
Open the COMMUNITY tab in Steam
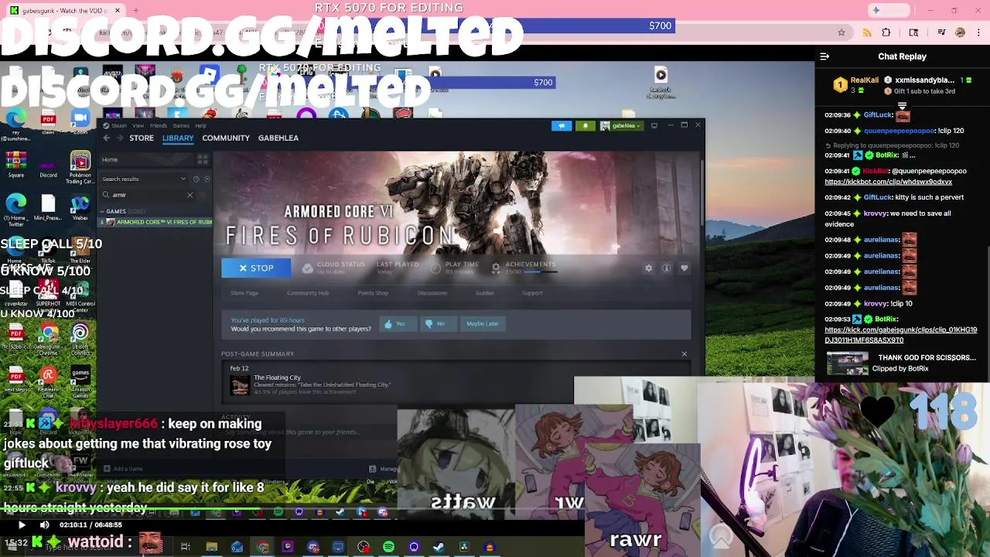pos(226,138)
